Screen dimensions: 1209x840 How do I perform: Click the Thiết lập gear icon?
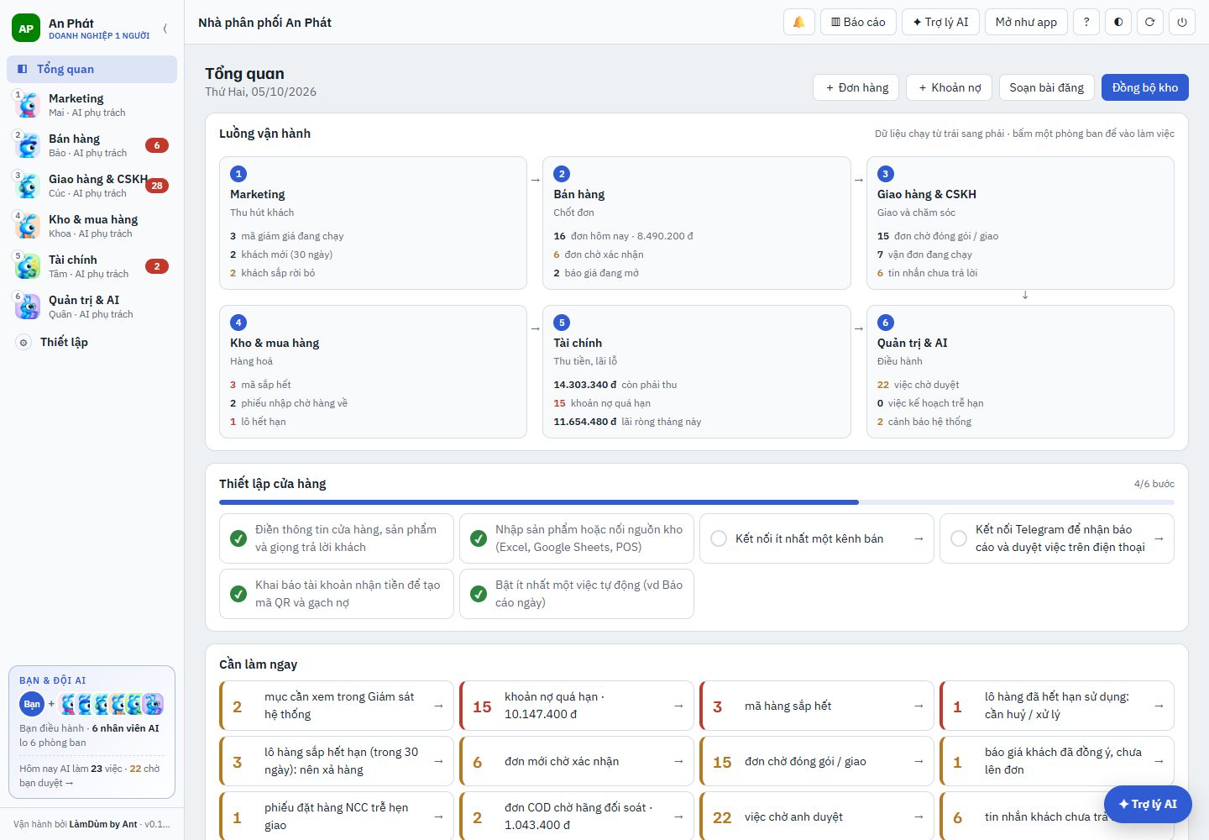click(x=24, y=342)
